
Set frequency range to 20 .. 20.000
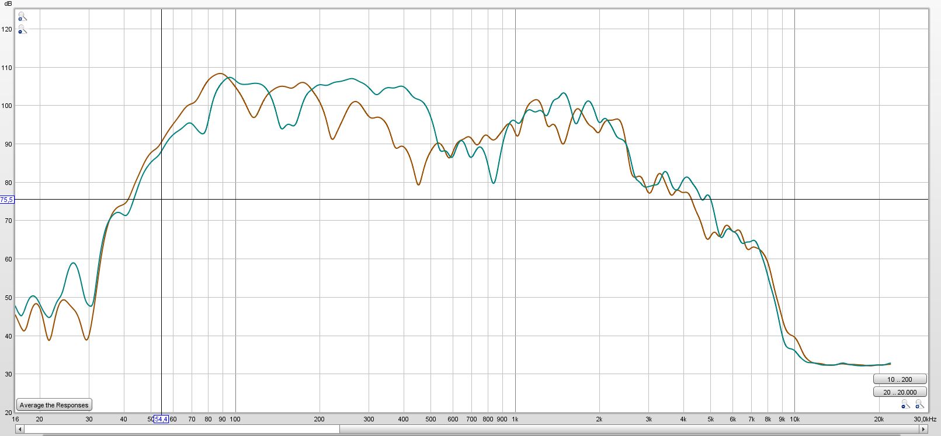(x=900, y=392)
